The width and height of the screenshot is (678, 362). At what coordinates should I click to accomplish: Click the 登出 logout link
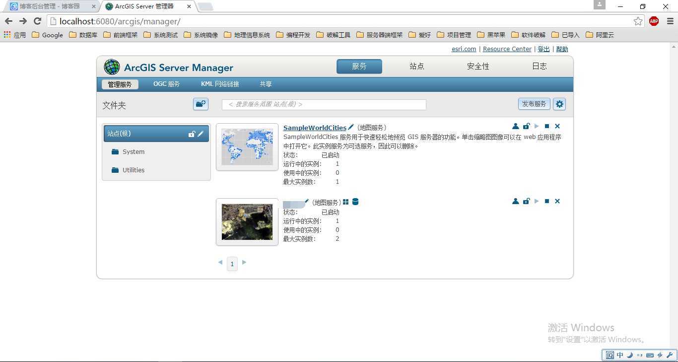point(544,49)
